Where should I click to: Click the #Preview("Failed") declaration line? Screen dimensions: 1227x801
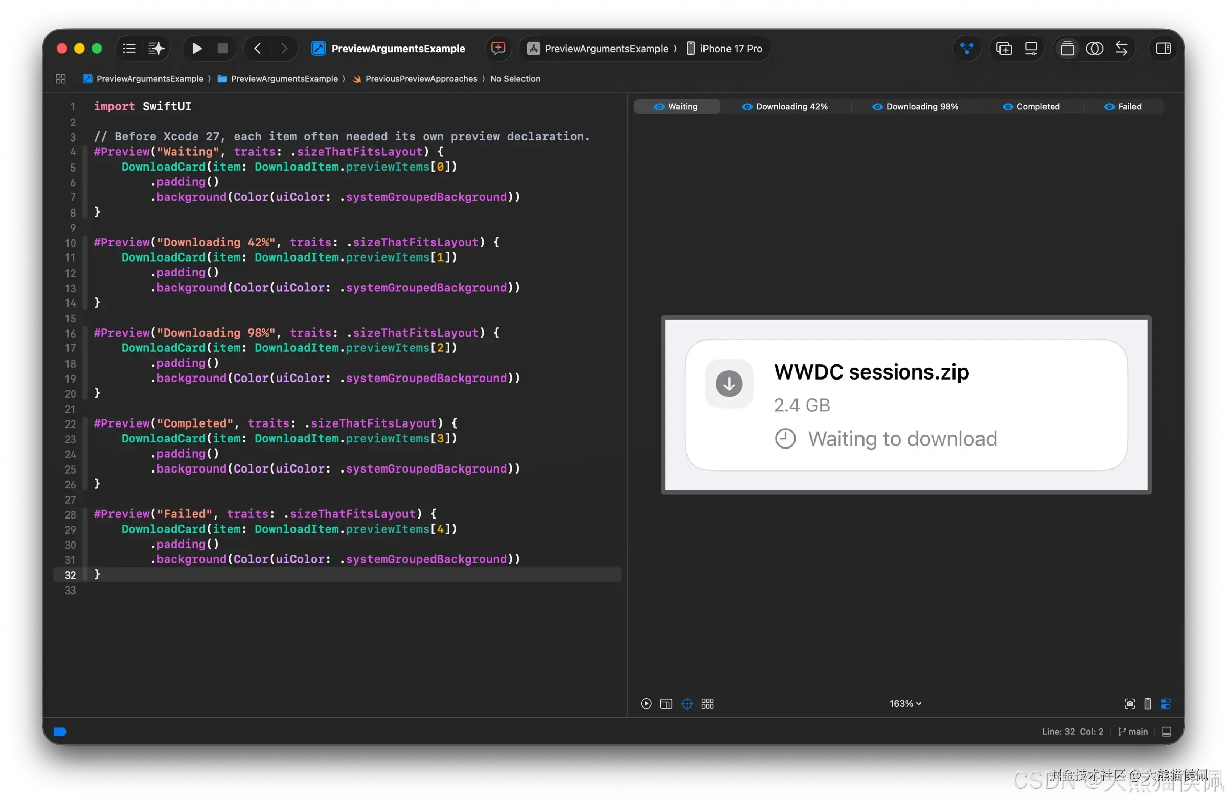tap(265, 514)
